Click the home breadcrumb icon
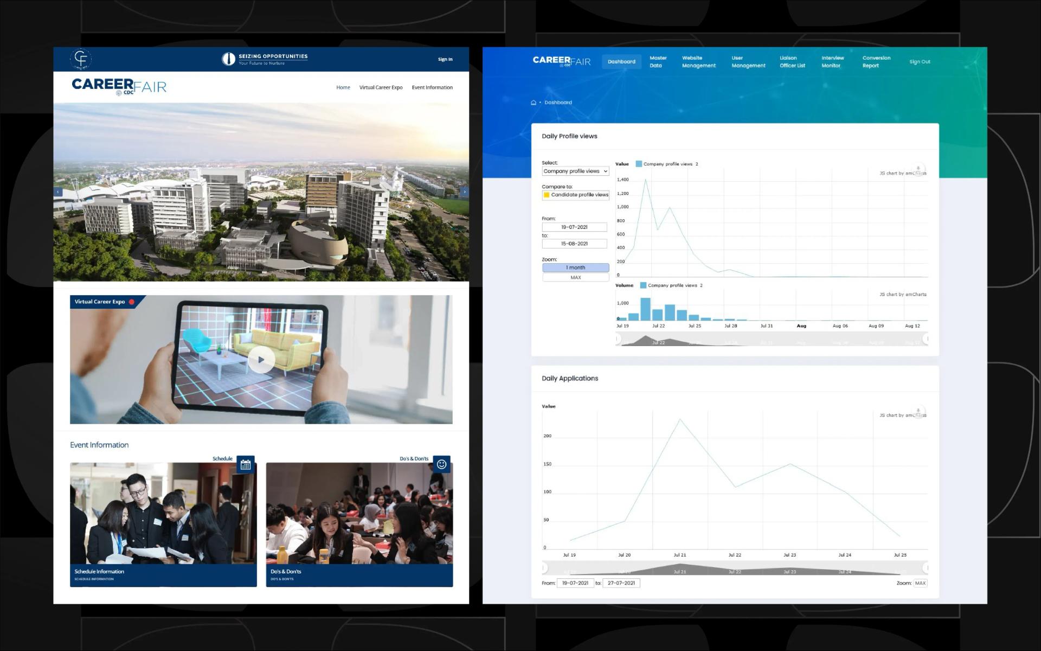 (x=534, y=103)
